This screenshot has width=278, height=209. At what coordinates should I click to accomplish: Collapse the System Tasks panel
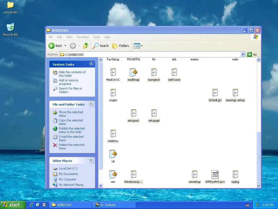point(91,64)
